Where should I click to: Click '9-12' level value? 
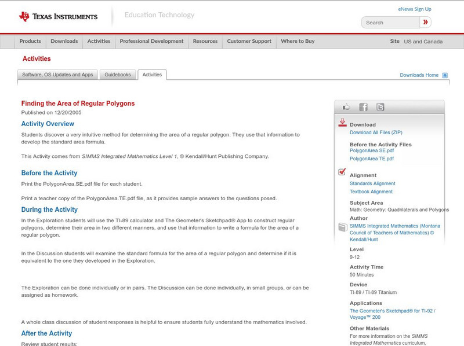[354, 257]
